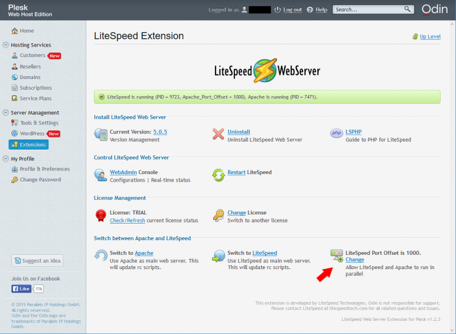Image resolution: width=456 pixels, height=334 pixels.
Task: Click the search magnifier icon
Action: [408, 9]
